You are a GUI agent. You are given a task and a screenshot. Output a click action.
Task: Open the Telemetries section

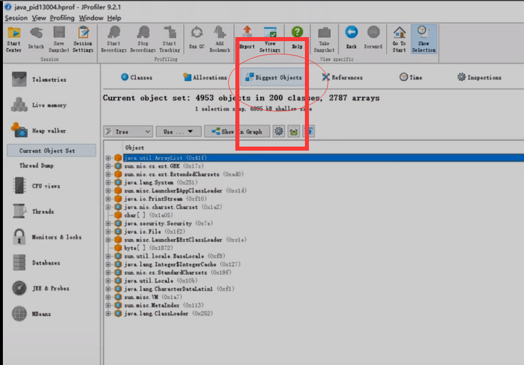coord(39,79)
